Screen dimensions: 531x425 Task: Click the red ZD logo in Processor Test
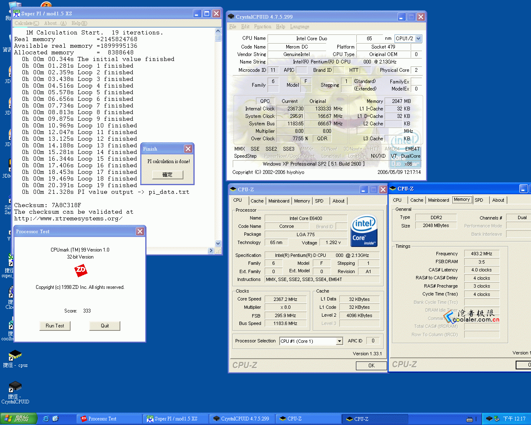tap(81, 271)
